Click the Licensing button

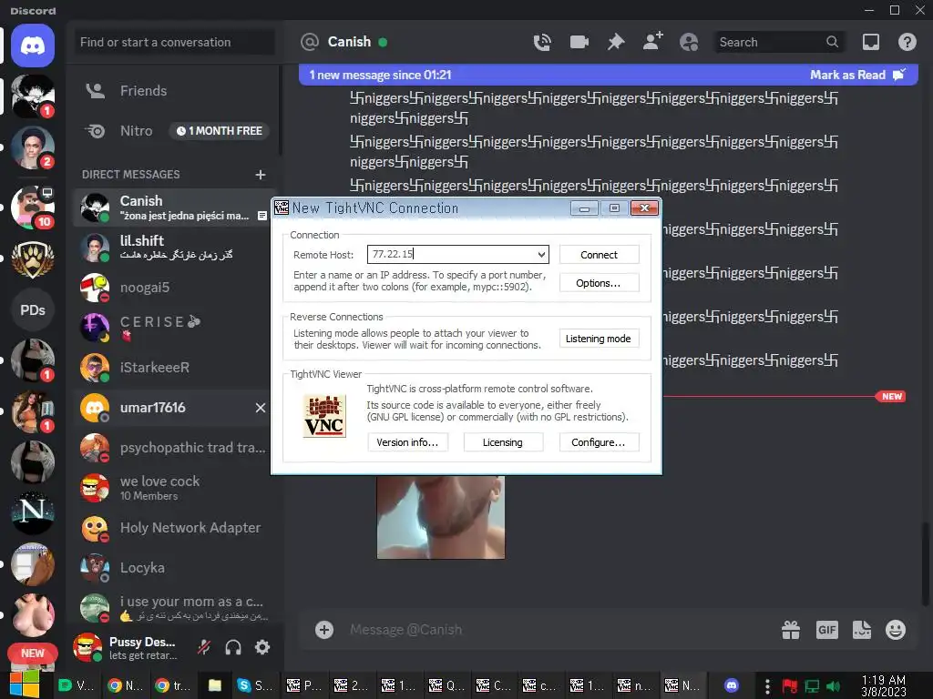(503, 442)
